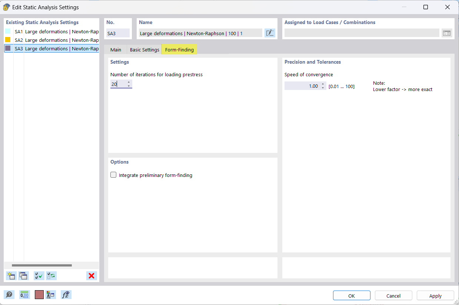Delete the selected analysis setting
The width and height of the screenshot is (459, 305).
click(x=92, y=275)
